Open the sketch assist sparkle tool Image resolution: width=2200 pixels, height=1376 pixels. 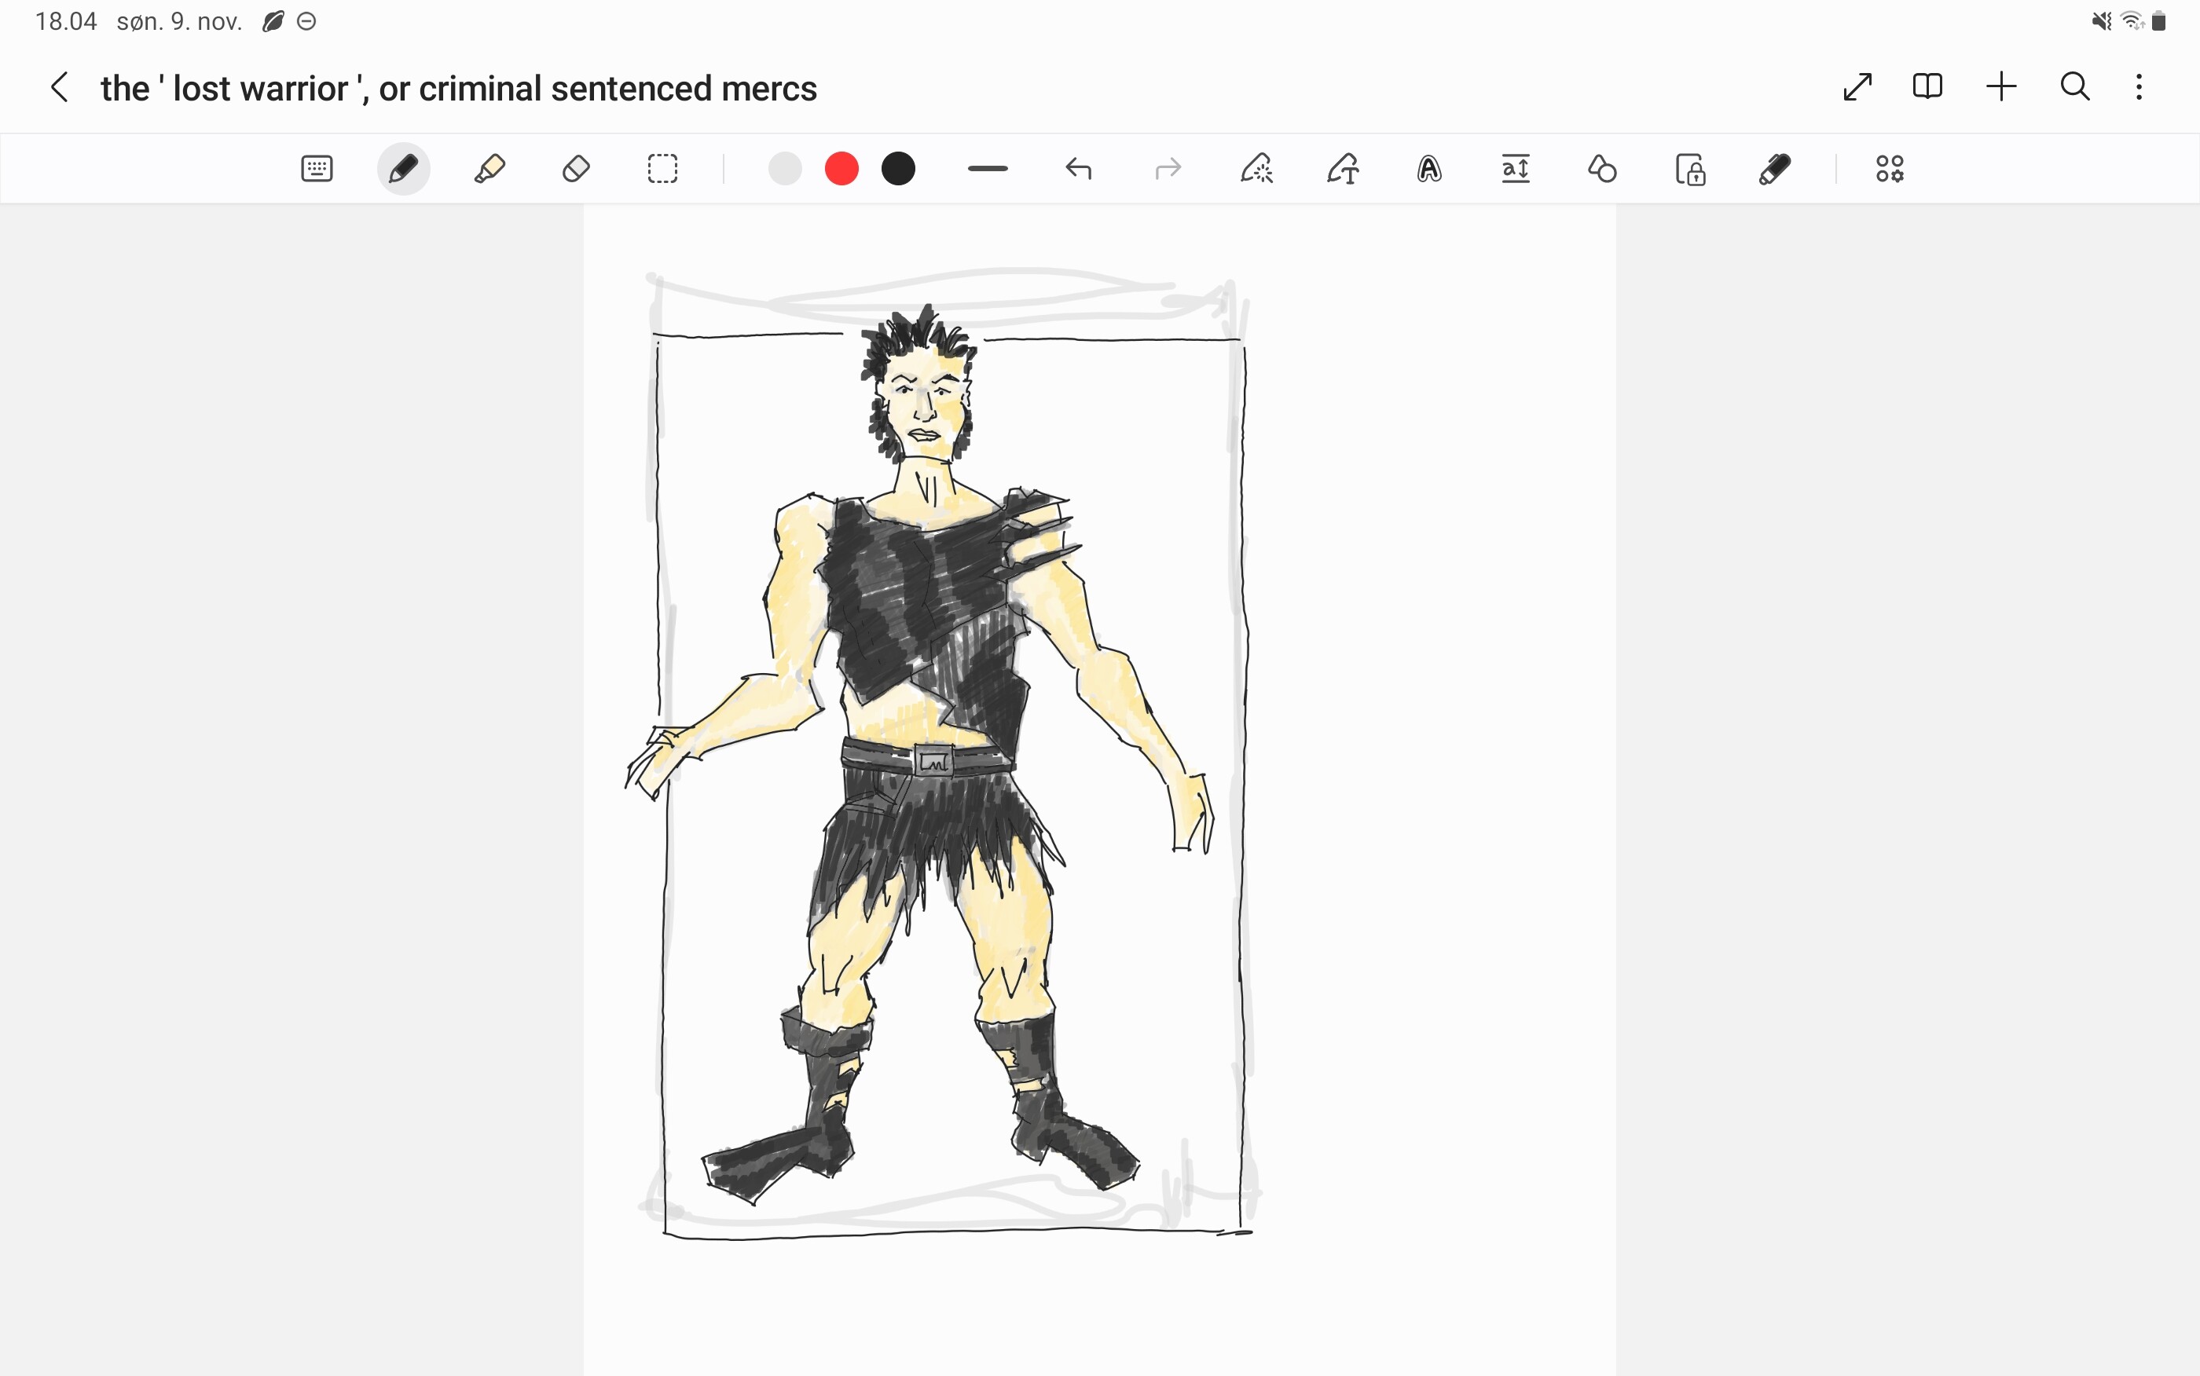(x=1257, y=170)
